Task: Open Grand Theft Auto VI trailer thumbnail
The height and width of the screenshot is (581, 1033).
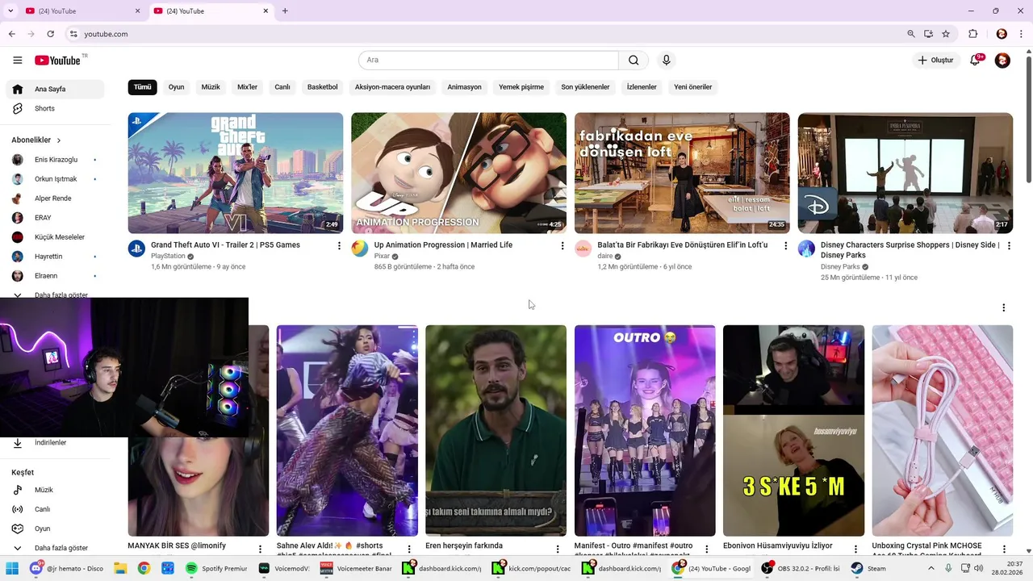Action: point(236,173)
